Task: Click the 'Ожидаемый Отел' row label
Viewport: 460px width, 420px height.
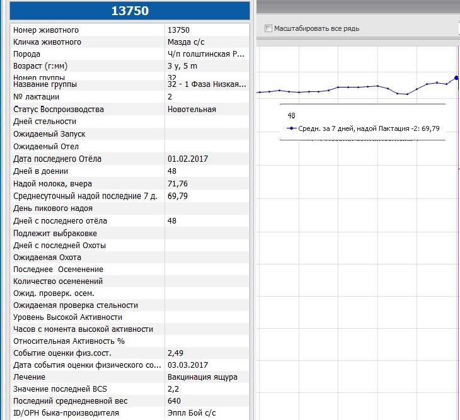Action: (x=46, y=147)
